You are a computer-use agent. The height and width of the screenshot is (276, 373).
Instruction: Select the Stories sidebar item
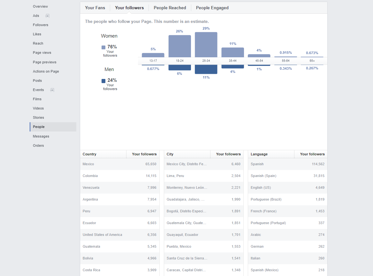[38, 117]
